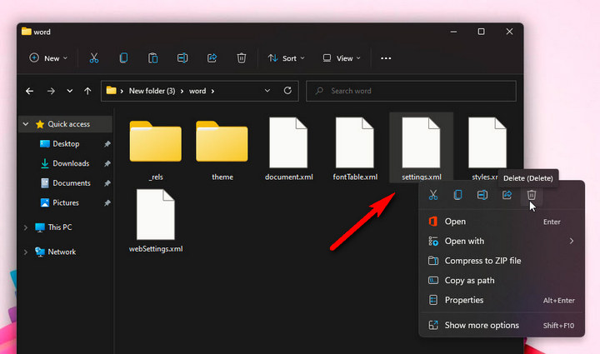Click New folder (3) breadcrumb
The width and height of the screenshot is (600, 354).
152,91
